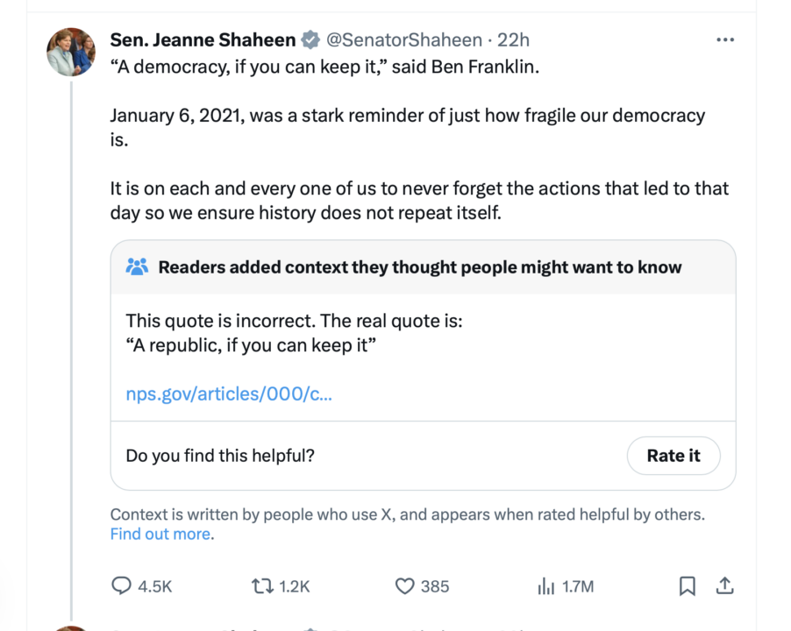This screenshot has height=631, width=791.
Task: Repost the tweet using the retweet icon
Action: pos(263,586)
